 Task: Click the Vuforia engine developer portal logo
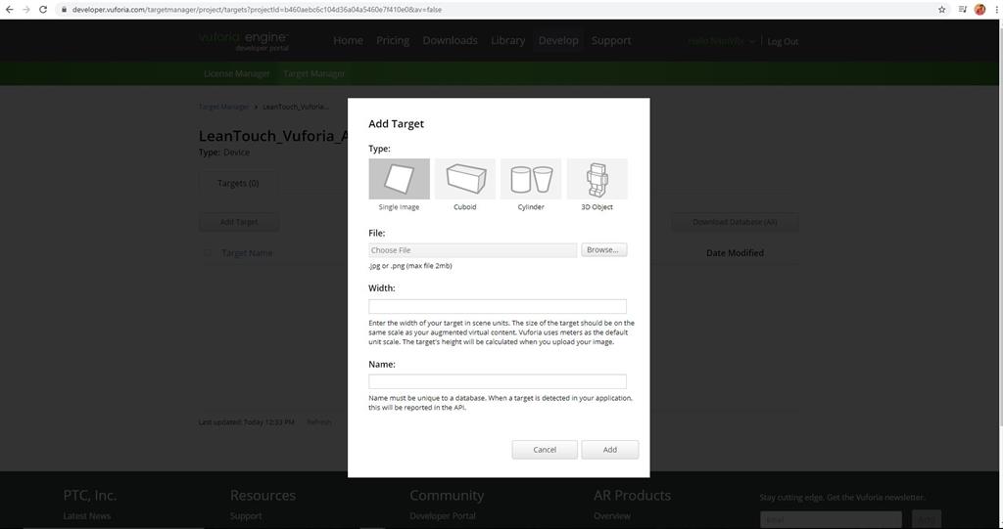[243, 41]
